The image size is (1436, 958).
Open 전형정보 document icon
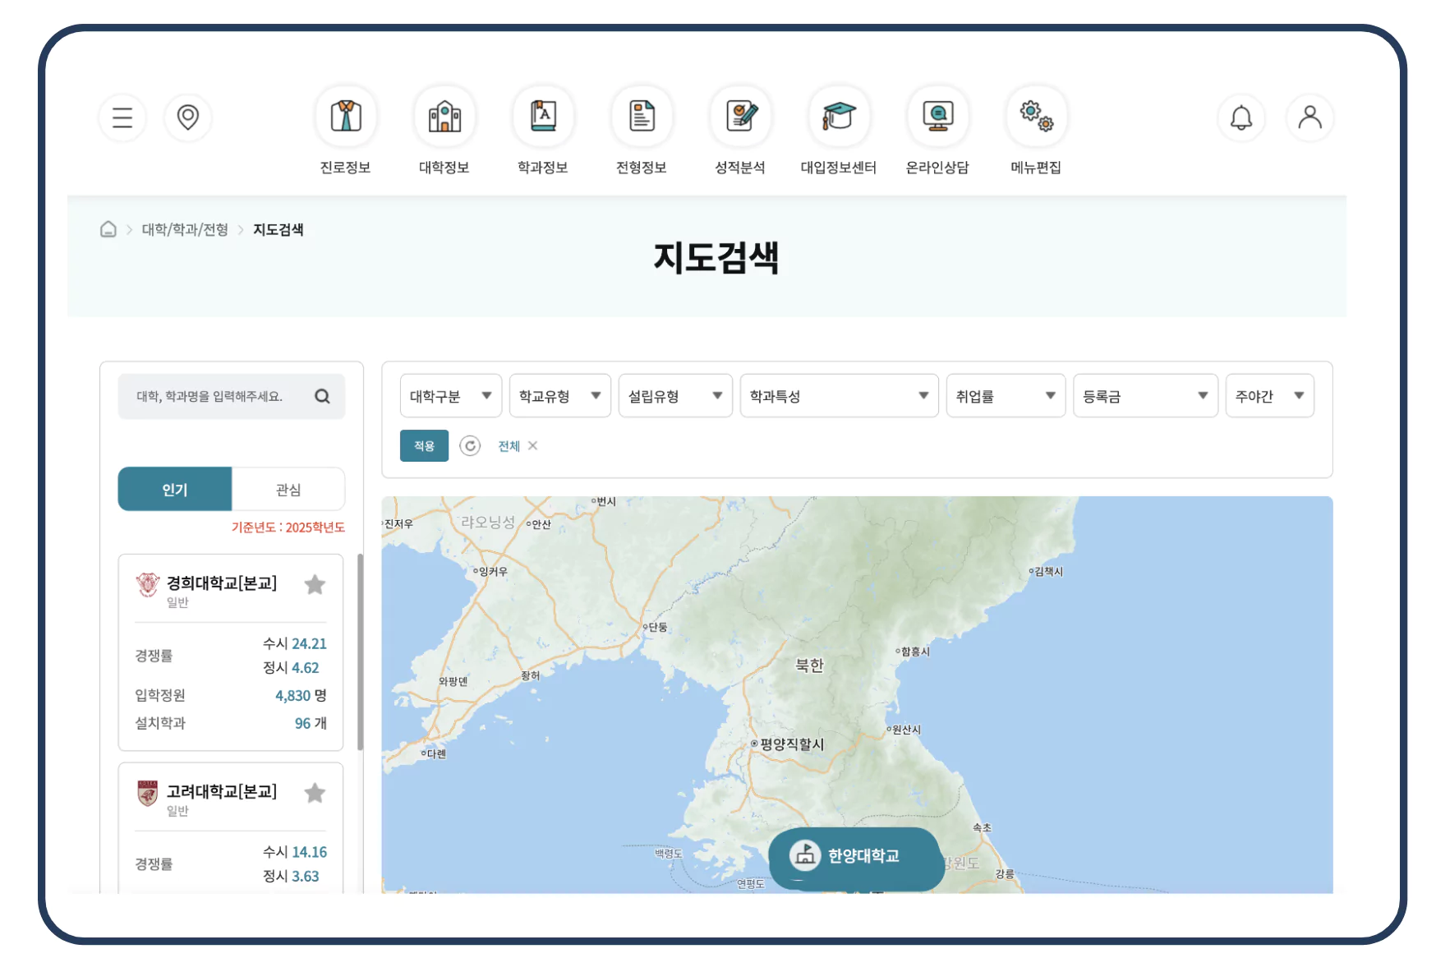pos(642,116)
